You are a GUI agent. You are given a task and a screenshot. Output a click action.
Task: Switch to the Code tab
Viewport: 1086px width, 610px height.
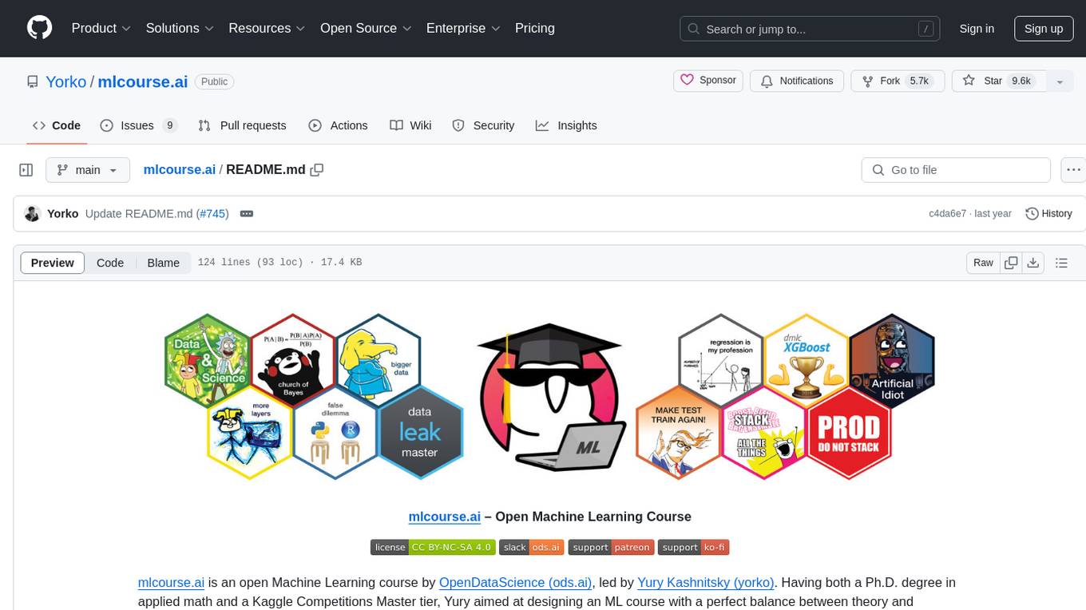click(57, 125)
